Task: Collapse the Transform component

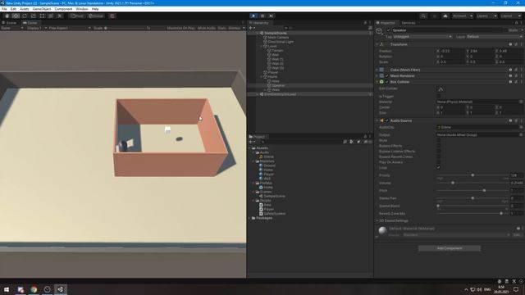Action: coord(377,44)
